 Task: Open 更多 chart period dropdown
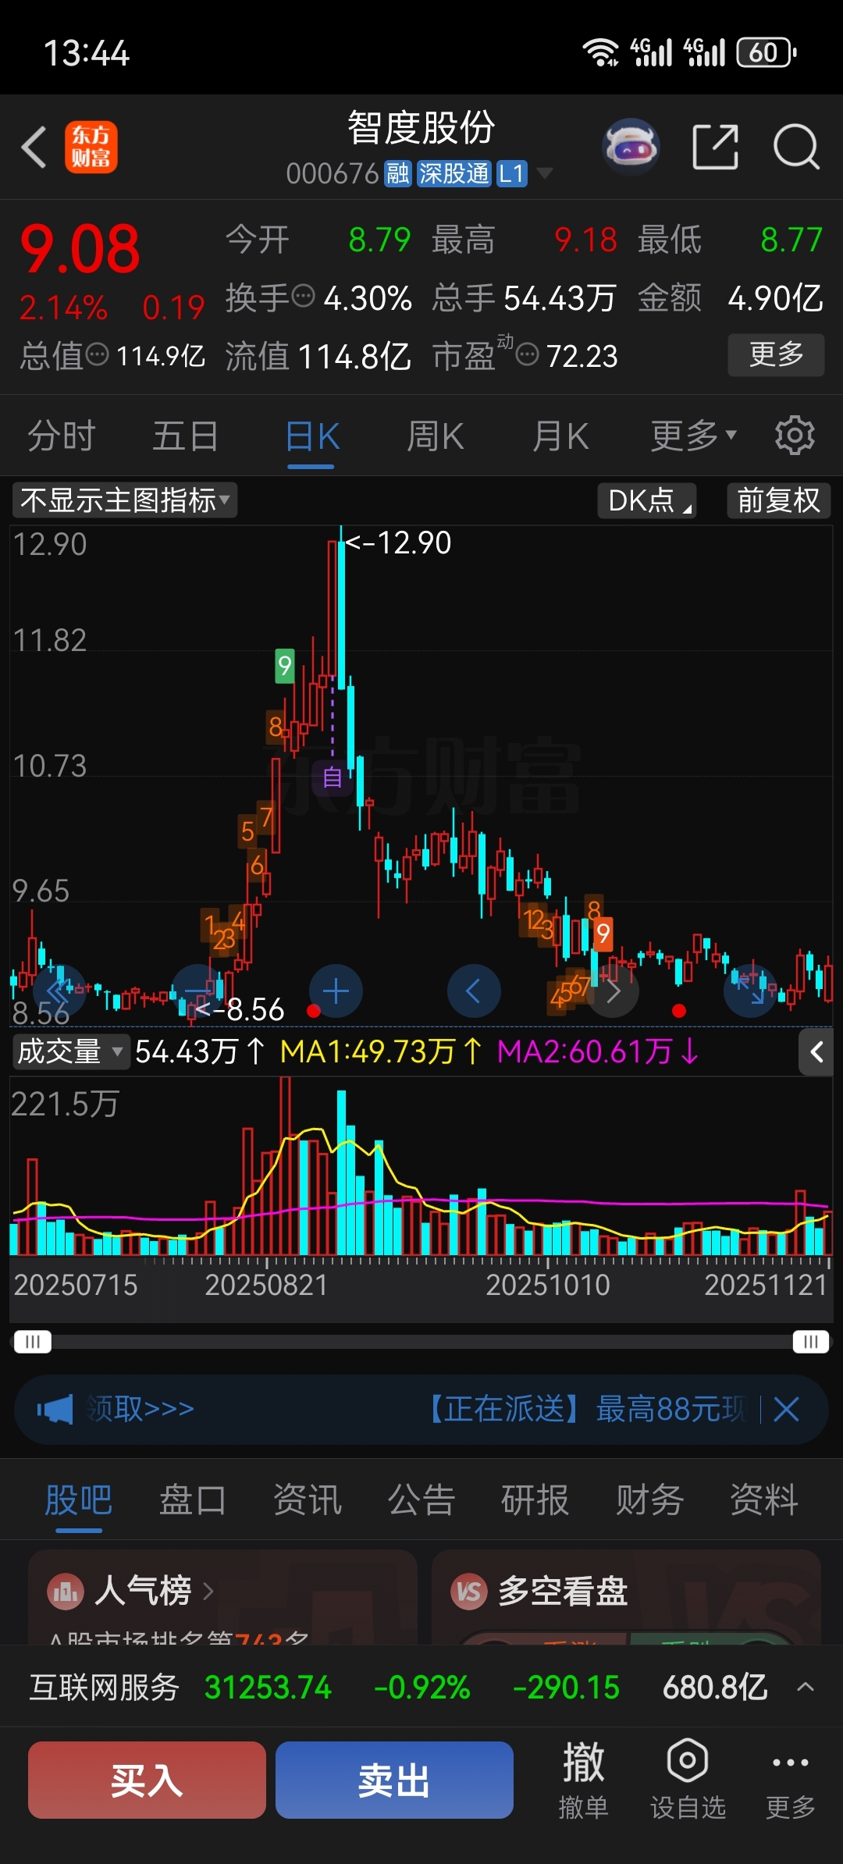click(693, 436)
